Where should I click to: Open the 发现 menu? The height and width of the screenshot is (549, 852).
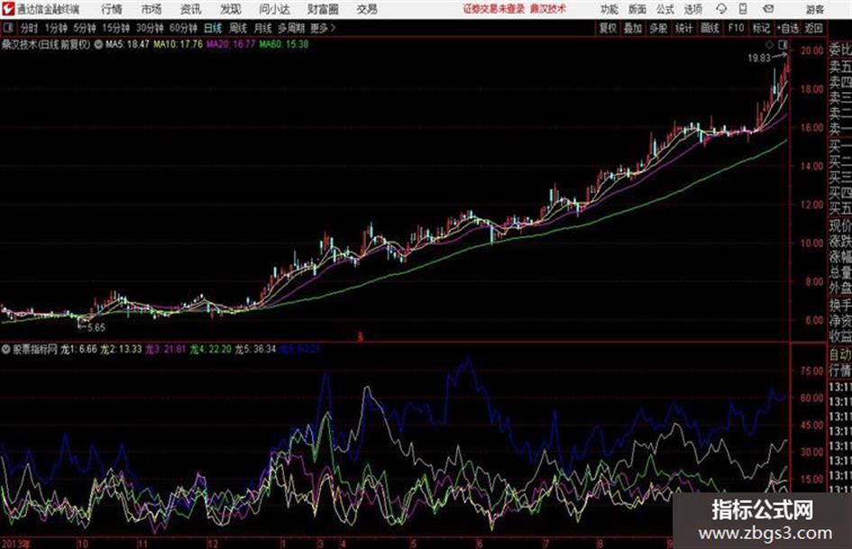pyautogui.click(x=231, y=9)
